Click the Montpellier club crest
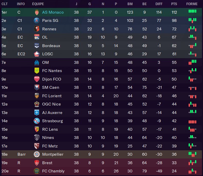The width and height of the screenshot is (203, 176). 36,154
